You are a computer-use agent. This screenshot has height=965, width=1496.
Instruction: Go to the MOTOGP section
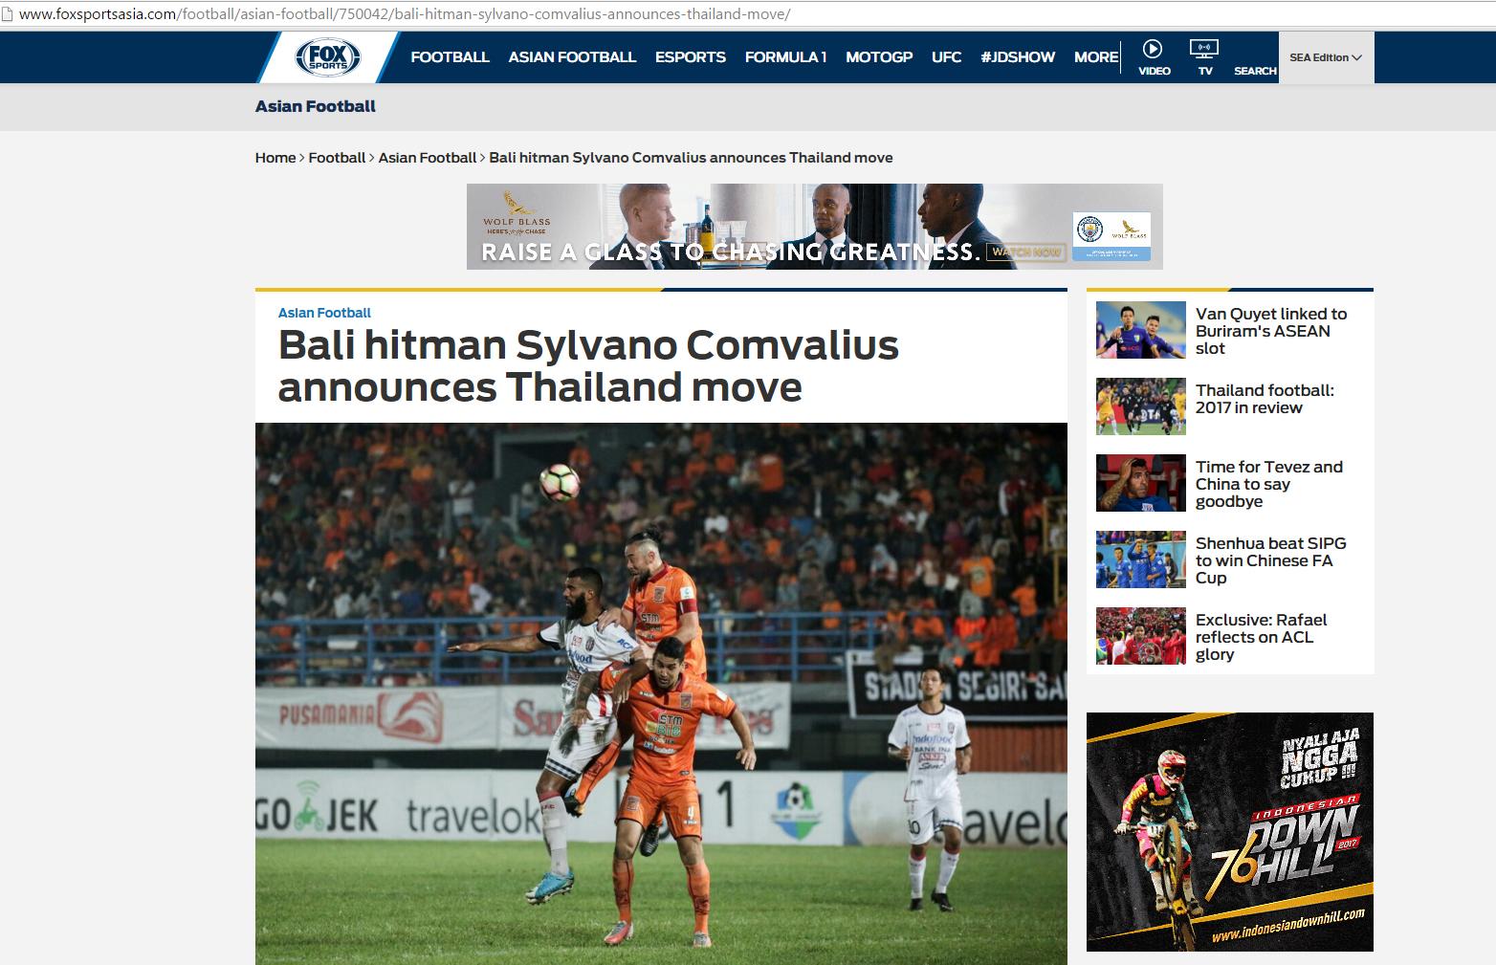click(x=879, y=57)
